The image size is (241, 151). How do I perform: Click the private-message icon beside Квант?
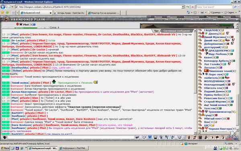tap(200, 57)
